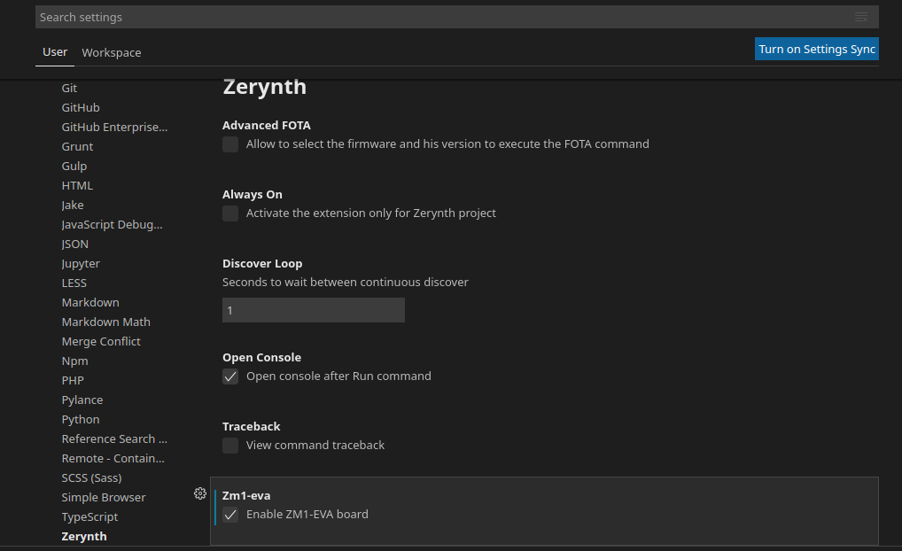Screen dimensions: 902x551
Task: Open HTML settings section
Action: tap(77, 186)
